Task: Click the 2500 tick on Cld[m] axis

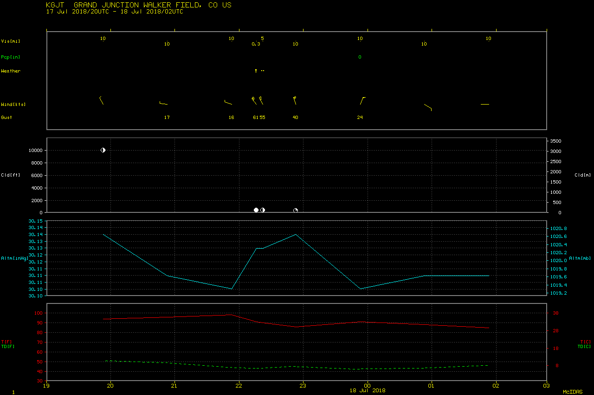Action: click(555, 162)
